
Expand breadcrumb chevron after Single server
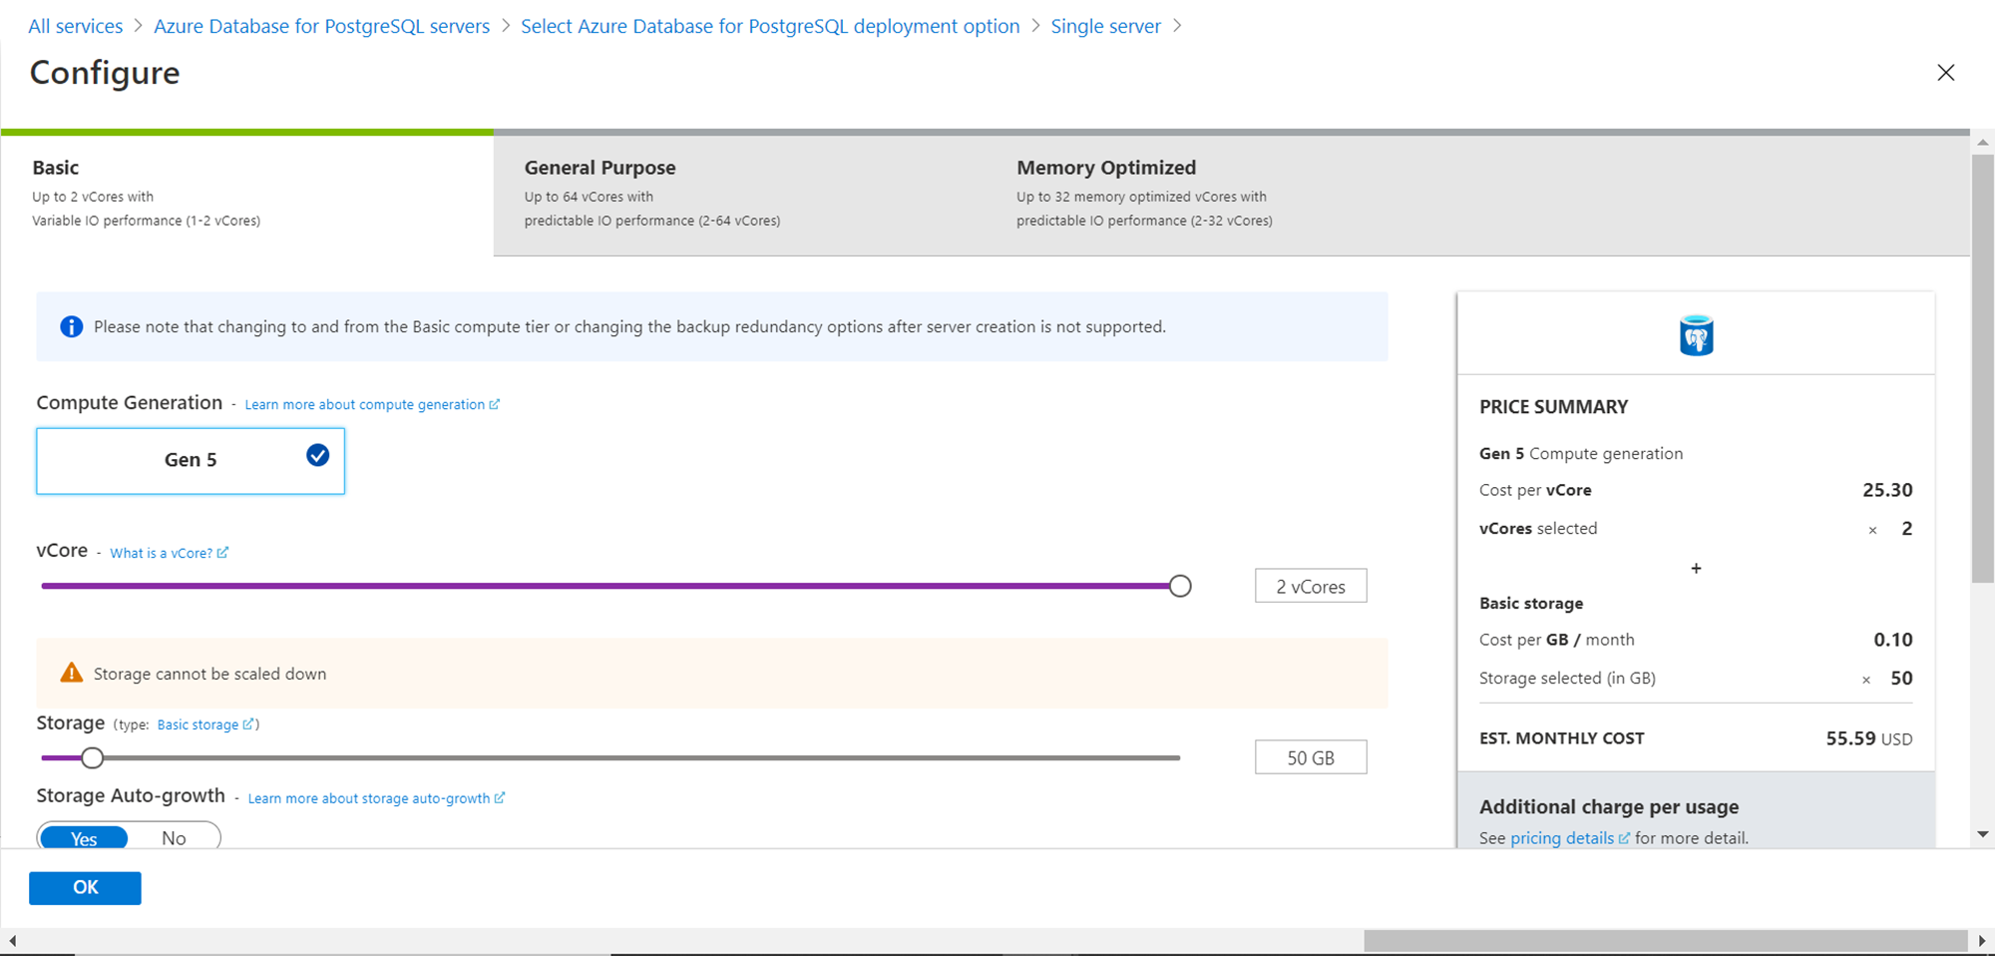[x=1178, y=26]
